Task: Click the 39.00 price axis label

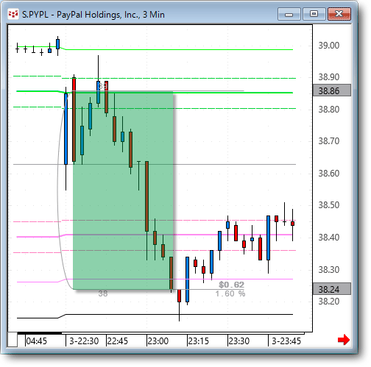Action: (x=329, y=46)
